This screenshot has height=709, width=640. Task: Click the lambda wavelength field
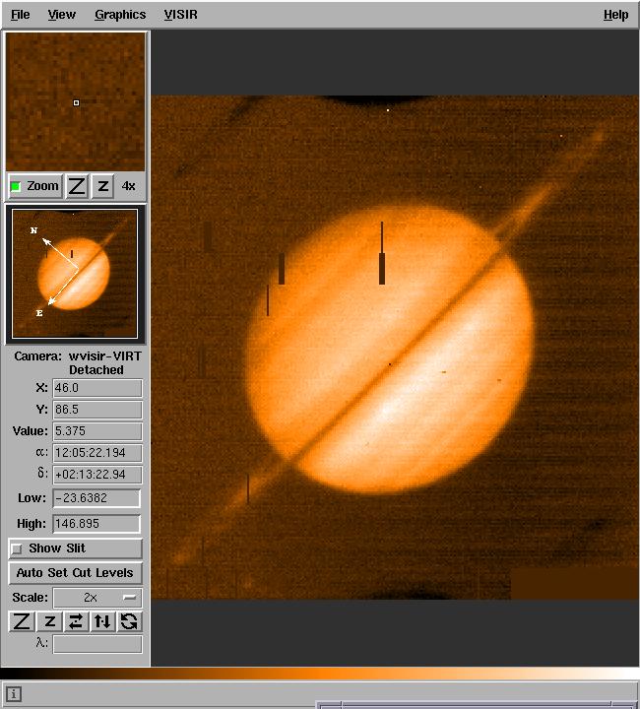click(97, 644)
